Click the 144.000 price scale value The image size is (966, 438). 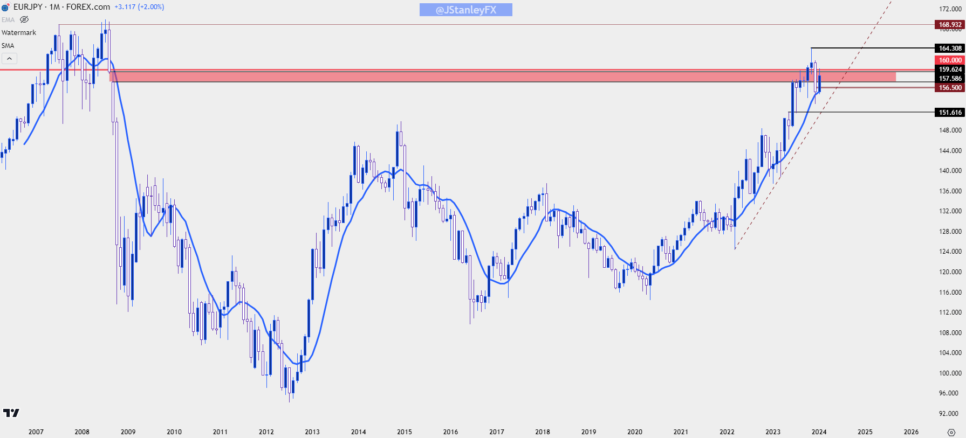pyautogui.click(x=950, y=151)
